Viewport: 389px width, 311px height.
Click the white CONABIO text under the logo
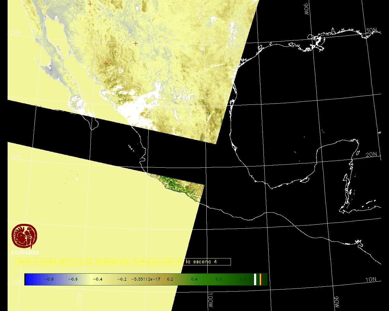pyautogui.click(x=25, y=253)
